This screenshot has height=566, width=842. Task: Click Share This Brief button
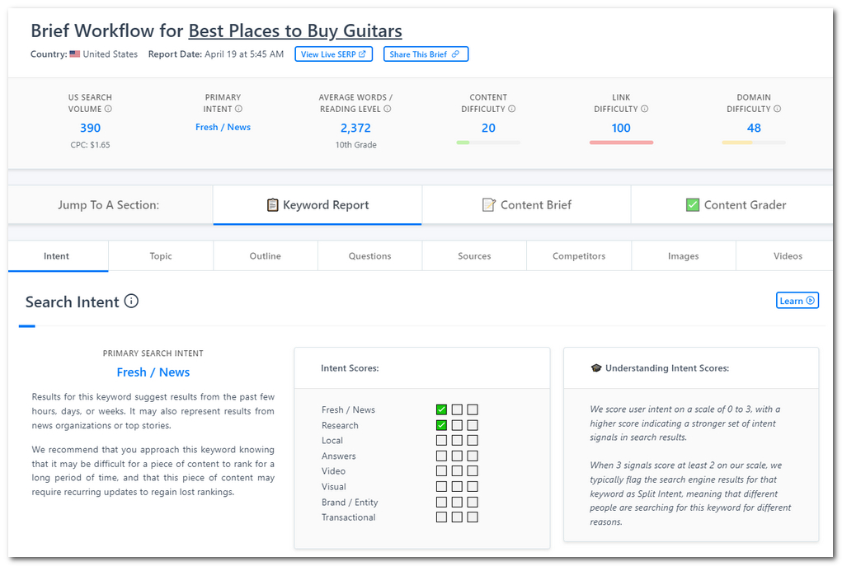(x=426, y=54)
